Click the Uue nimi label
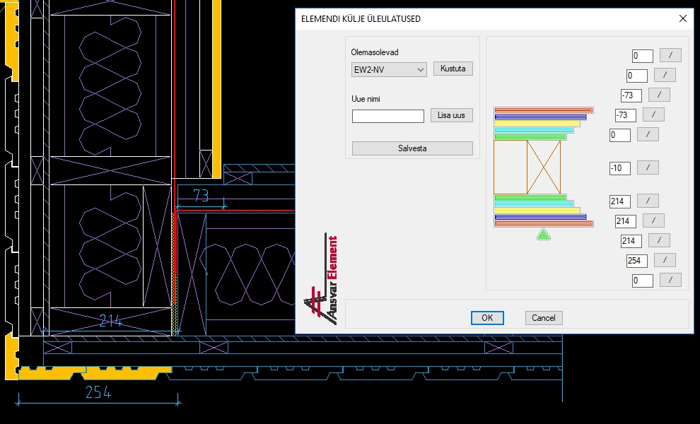This screenshot has width=700, height=424. tap(366, 99)
